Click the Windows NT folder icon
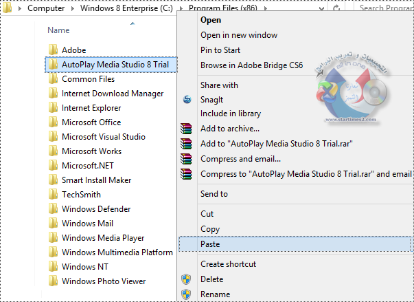414x302 pixels. [x=53, y=266]
